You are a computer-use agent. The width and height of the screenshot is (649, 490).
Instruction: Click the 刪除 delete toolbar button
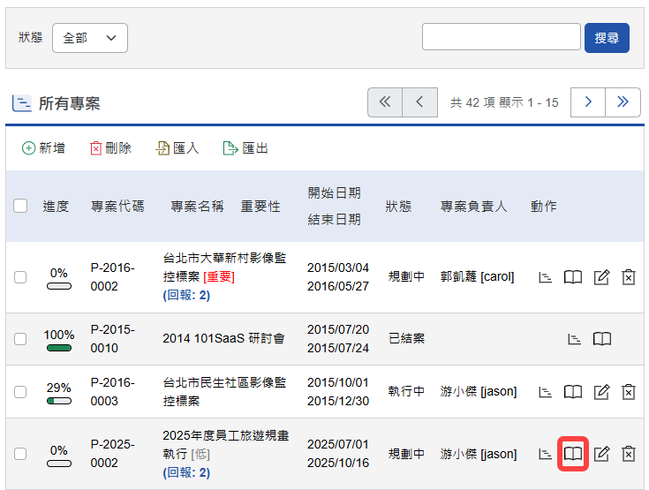pyautogui.click(x=110, y=148)
